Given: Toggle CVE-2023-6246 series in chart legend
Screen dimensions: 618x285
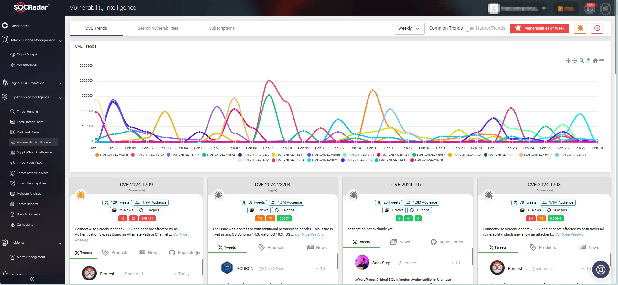Looking at the screenshot, I should (253, 155).
